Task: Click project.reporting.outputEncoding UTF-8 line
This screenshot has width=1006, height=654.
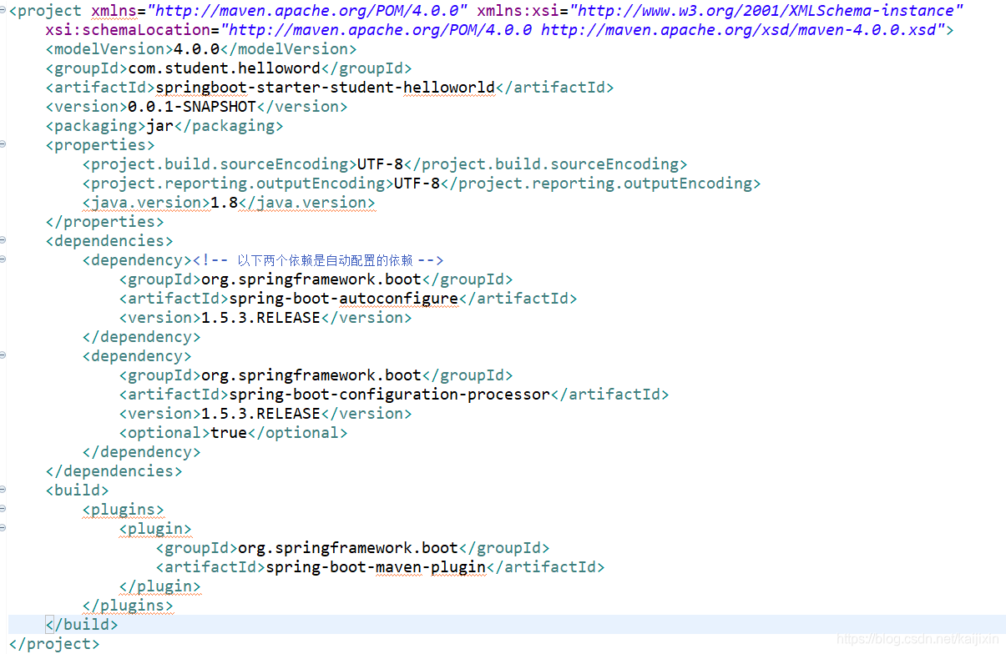Action: [422, 184]
